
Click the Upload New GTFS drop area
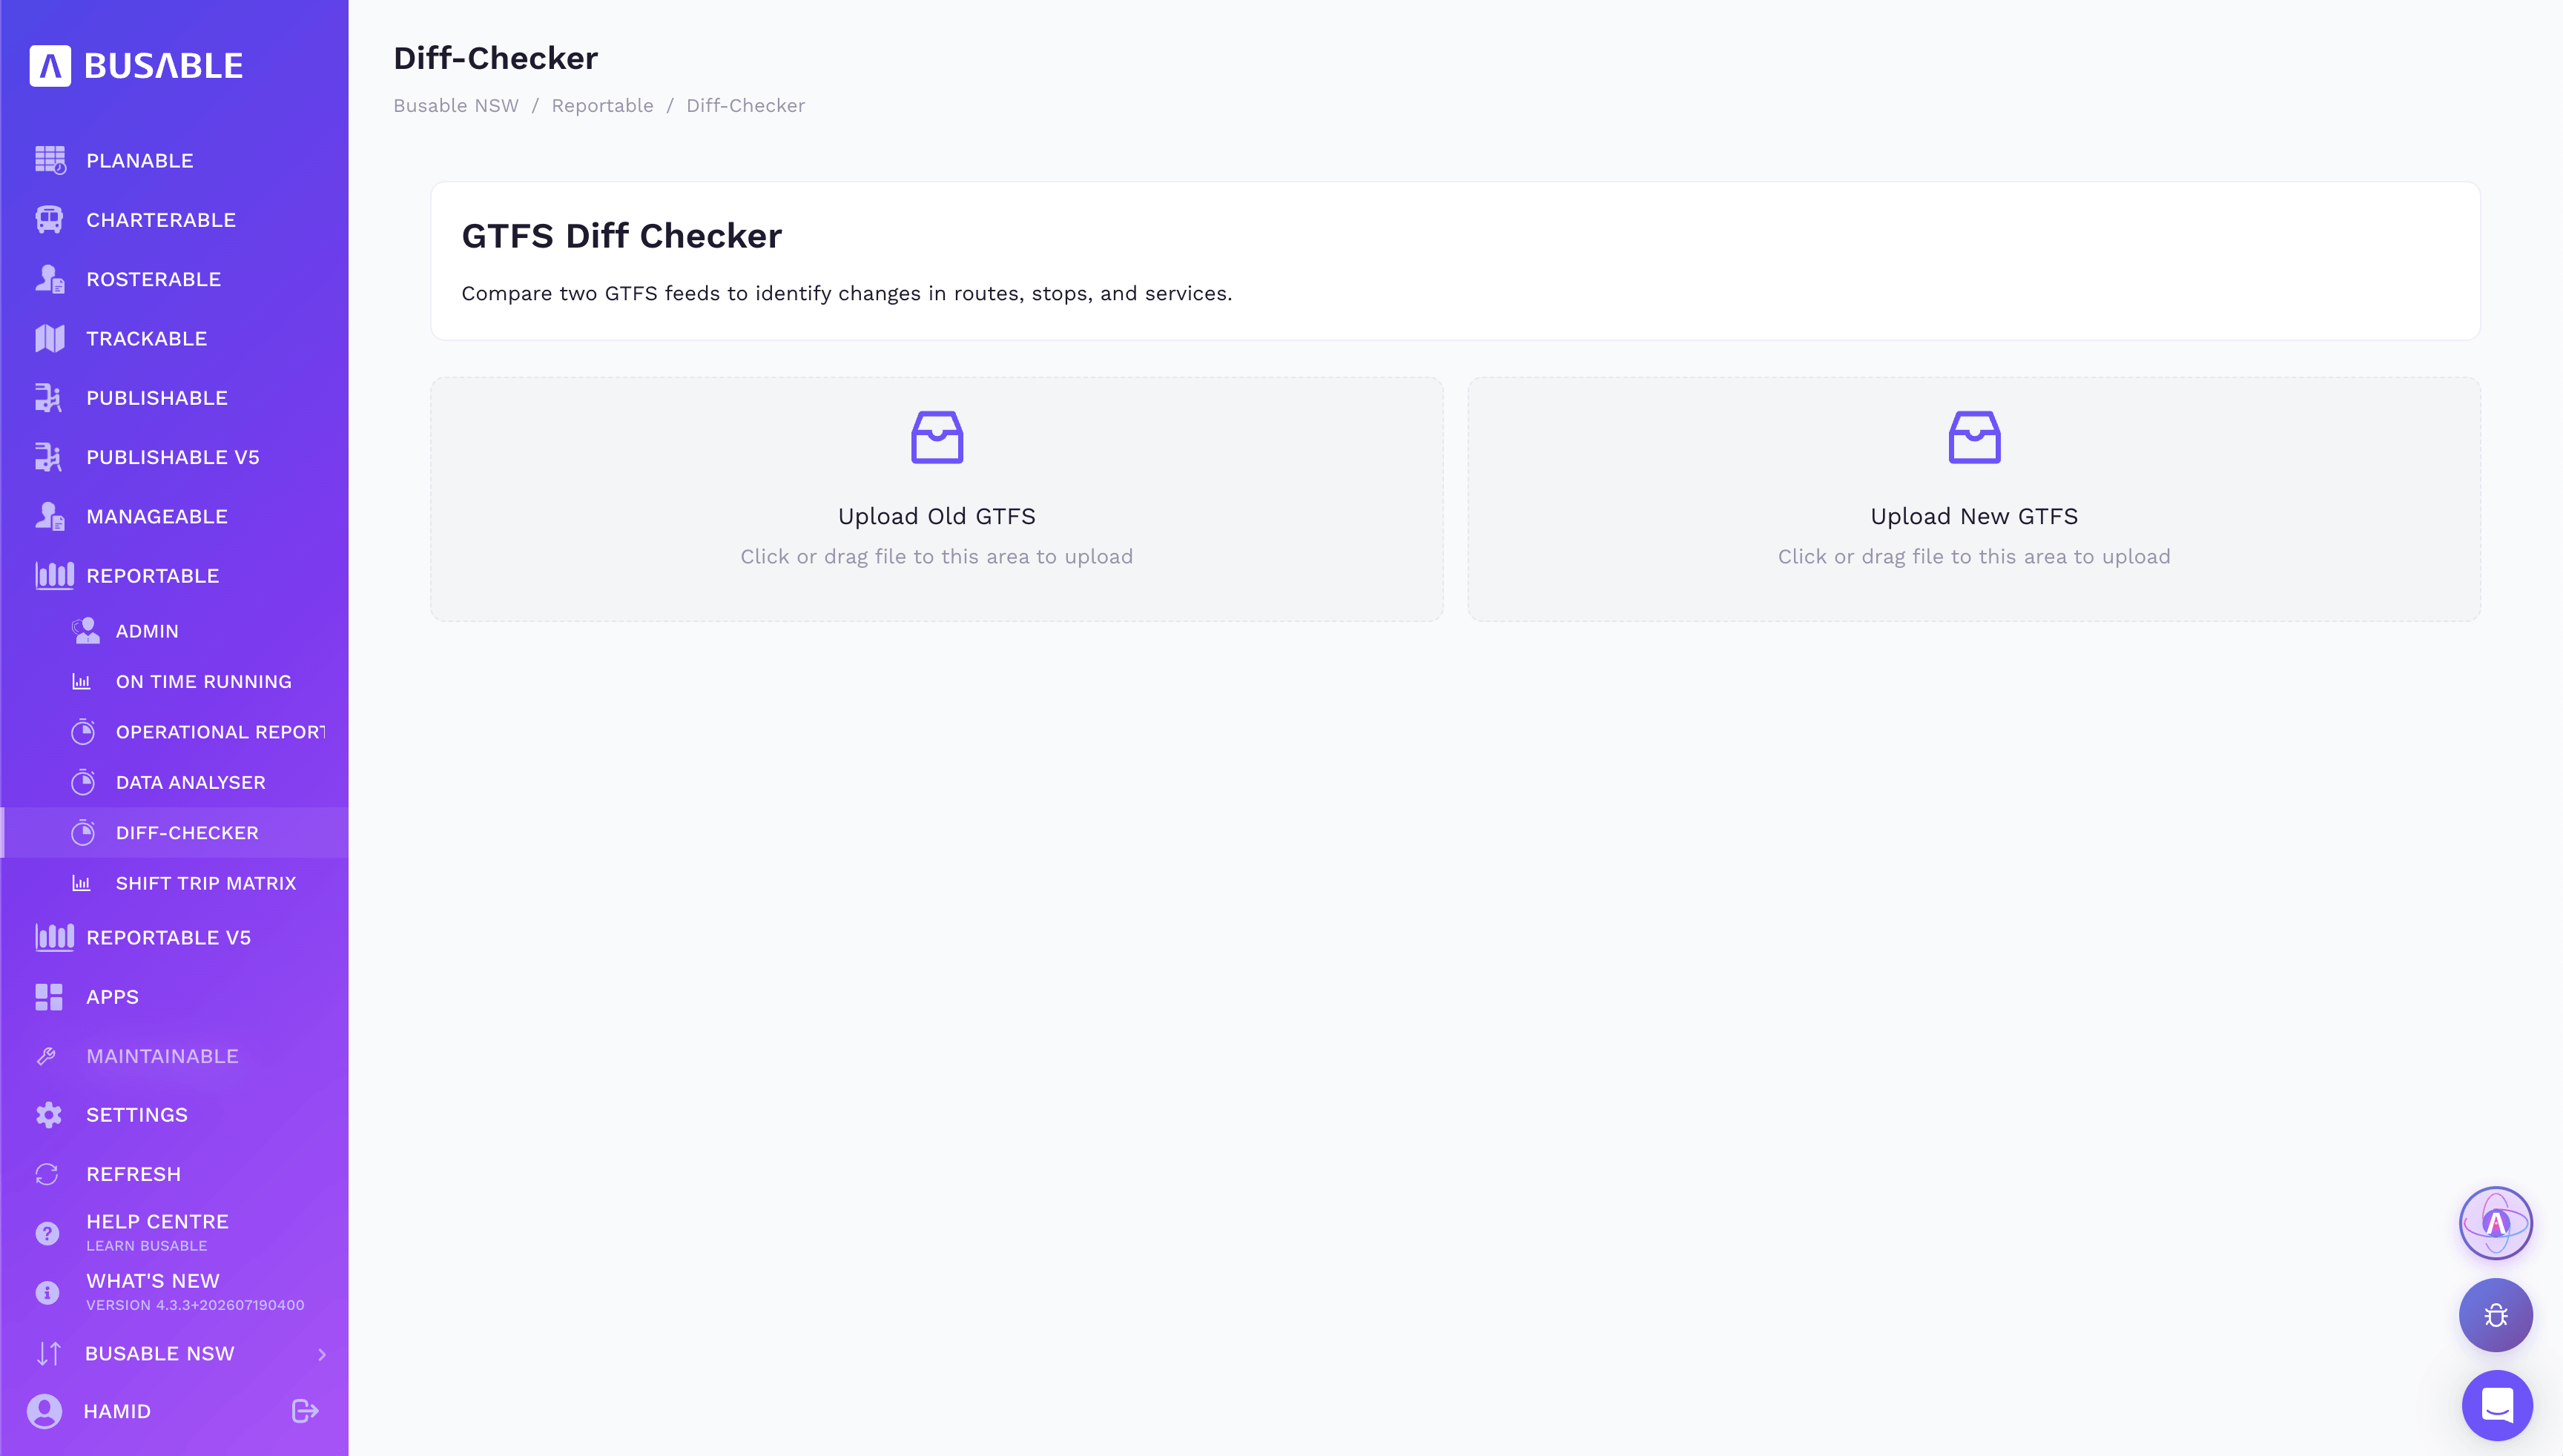click(1973, 499)
